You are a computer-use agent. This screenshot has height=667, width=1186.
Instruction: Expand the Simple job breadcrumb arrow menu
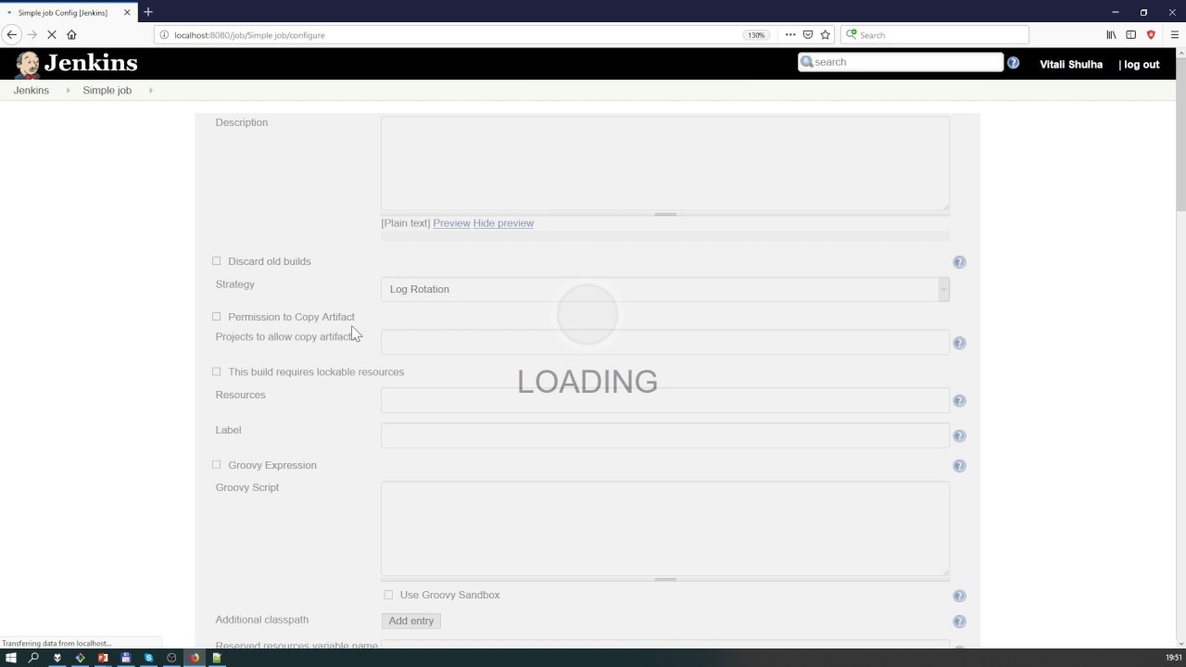151,90
